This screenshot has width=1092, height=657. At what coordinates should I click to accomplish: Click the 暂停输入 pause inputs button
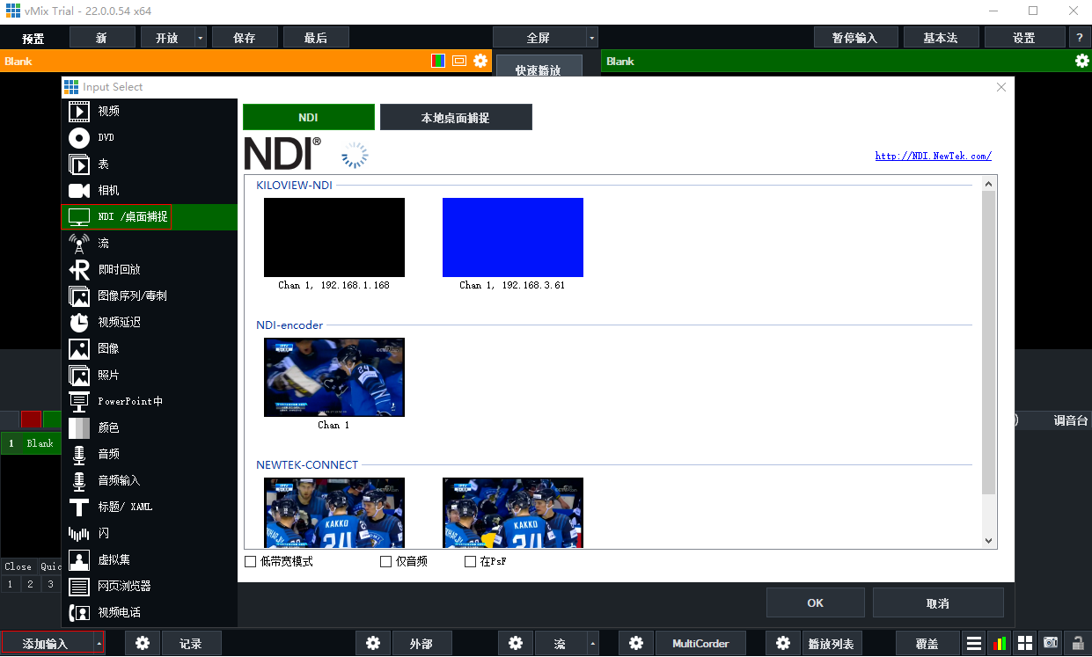[855, 38]
